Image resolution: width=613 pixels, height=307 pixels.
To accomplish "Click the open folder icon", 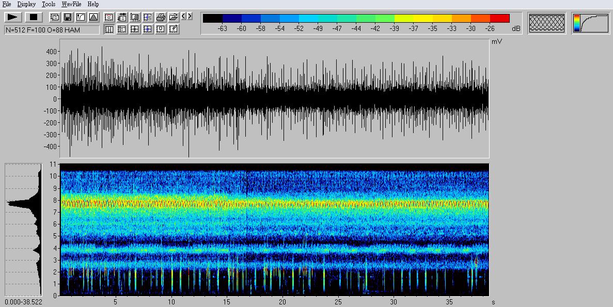I will pyautogui.click(x=174, y=17).
